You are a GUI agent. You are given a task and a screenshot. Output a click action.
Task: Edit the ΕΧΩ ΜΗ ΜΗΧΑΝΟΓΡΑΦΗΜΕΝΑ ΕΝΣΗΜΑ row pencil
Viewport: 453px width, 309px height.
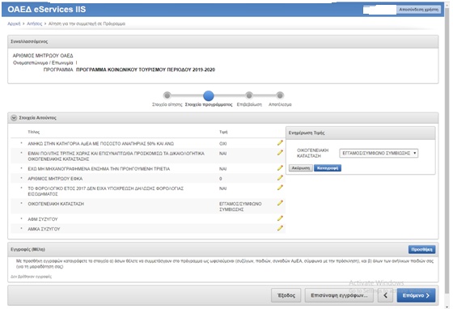[280, 168]
